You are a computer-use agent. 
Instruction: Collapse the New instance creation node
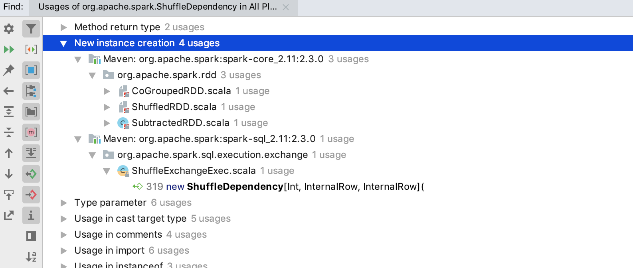63,43
